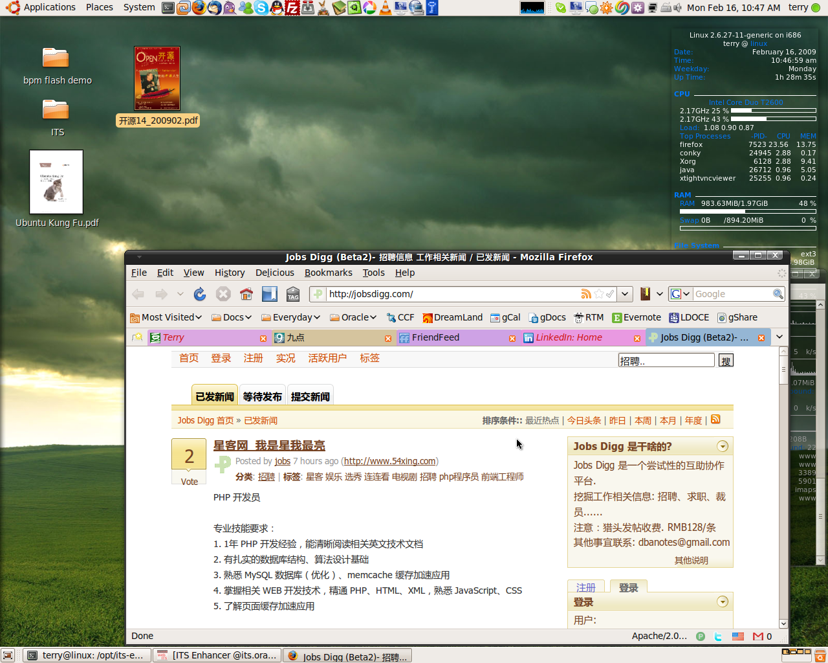Image resolution: width=828 pixels, height=663 pixels.
Task: Open the http://www.54xing.com link
Action: (389, 461)
